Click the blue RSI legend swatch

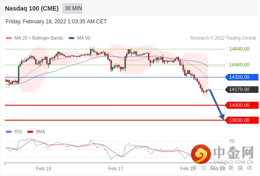click(x=9, y=132)
